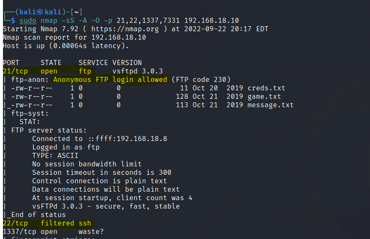Click the '_End of status' line
The height and width of the screenshot is (239, 370).
36,215
